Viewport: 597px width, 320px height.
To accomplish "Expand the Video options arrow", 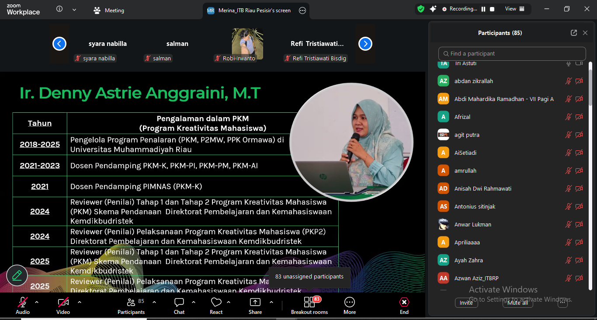I will tap(80, 302).
